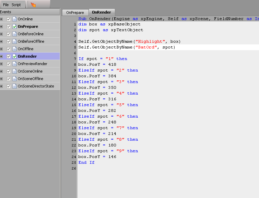This screenshot has width=259, height=198.
Task: Click the orange arrow toolbar icon
Action: 33,5
